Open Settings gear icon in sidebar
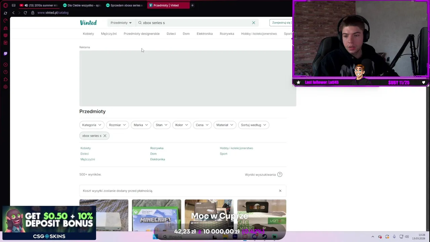The image size is (430, 242). click(x=5, y=87)
